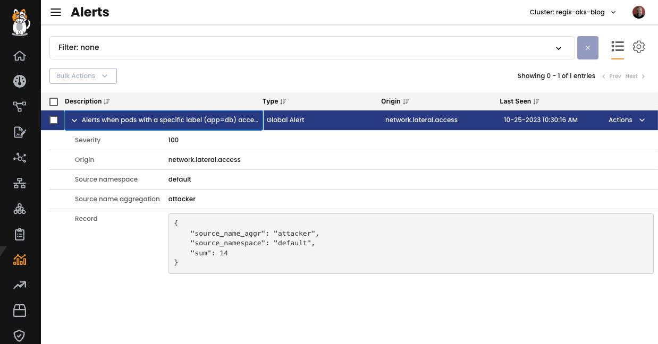Click the alert description text in the row
The image size is (658, 344).
tap(170, 120)
